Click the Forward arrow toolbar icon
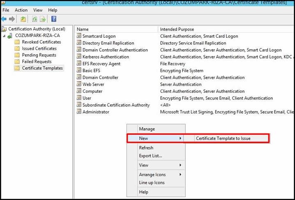 pos(12,19)
